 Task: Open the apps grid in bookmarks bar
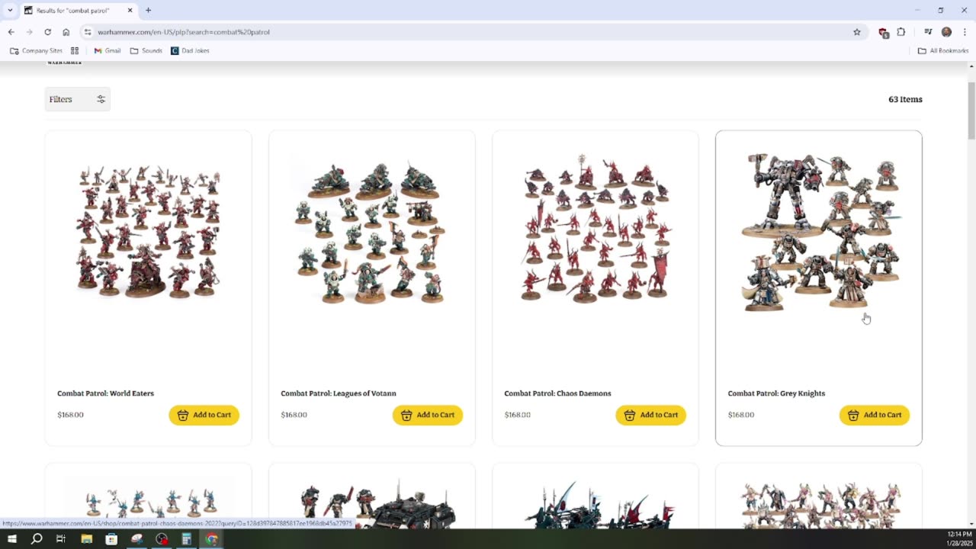75,50
